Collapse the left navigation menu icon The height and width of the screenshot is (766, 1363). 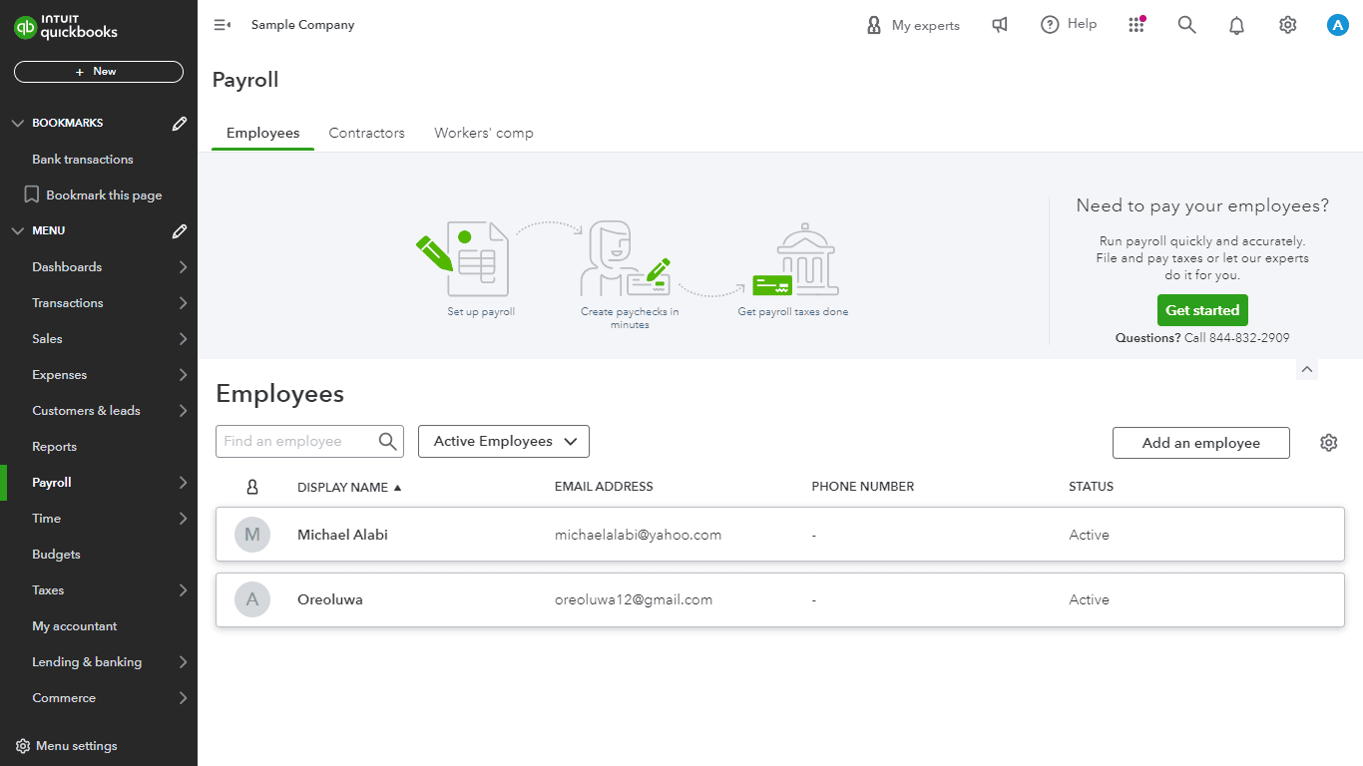click(x=223, y=25)
